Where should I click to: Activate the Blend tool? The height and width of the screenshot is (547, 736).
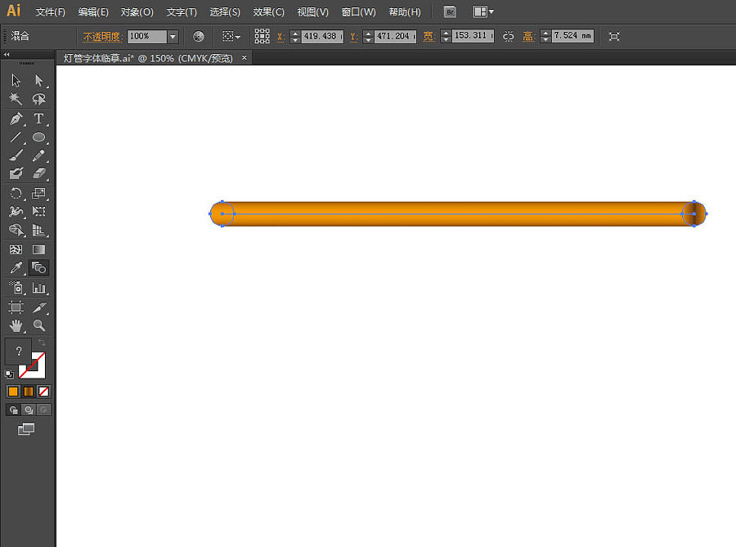38,268
